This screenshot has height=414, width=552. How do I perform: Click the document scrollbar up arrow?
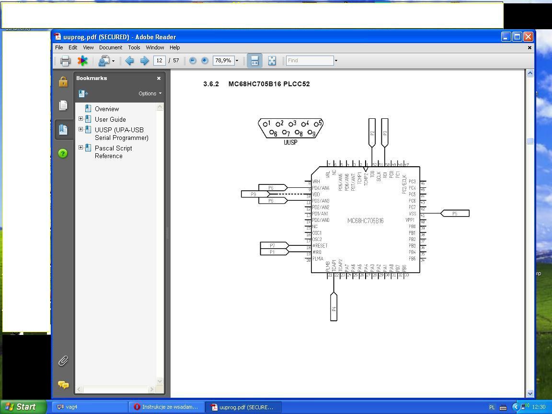(x=530, y=73)
